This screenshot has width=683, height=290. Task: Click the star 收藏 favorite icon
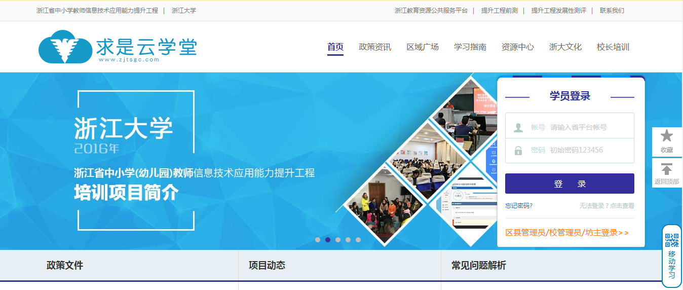[667, 136]
